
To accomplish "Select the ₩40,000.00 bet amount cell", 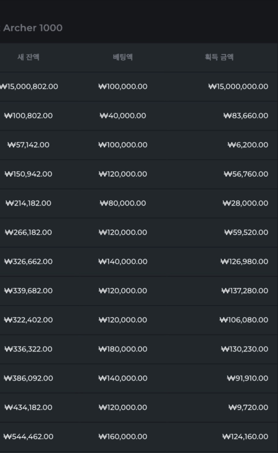I will tap(123, 116).
